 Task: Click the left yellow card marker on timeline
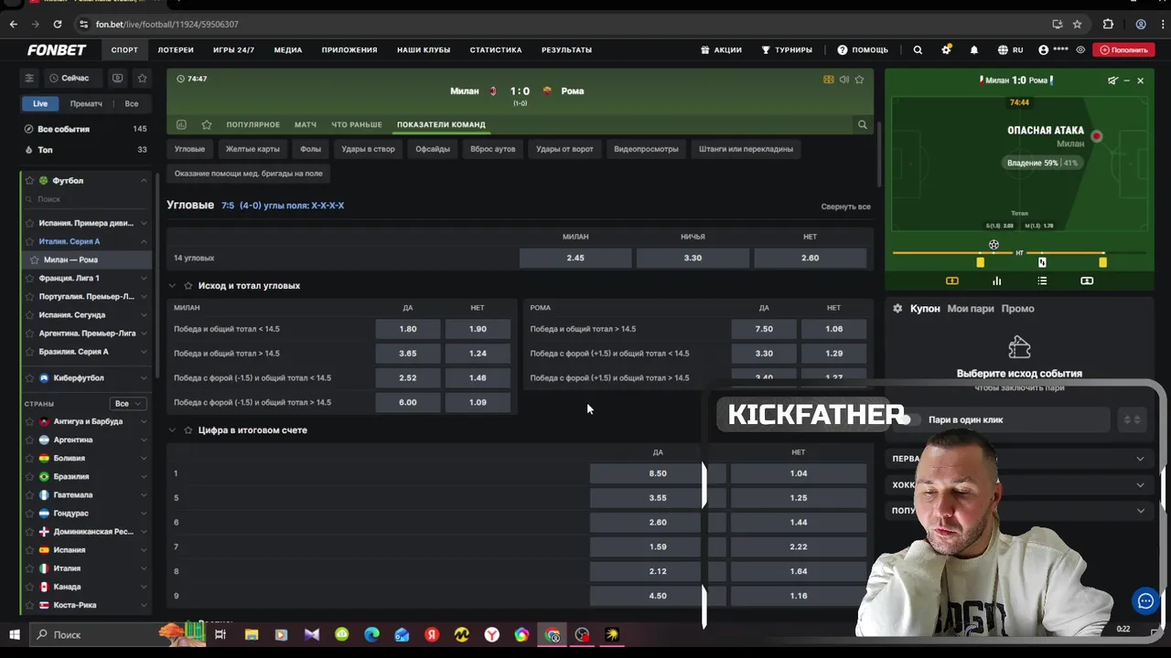click(980, 262)
